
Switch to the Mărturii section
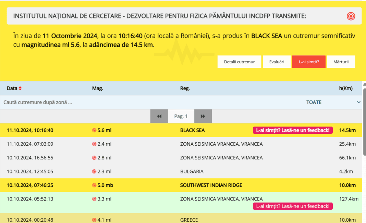(x=341, y=62)
